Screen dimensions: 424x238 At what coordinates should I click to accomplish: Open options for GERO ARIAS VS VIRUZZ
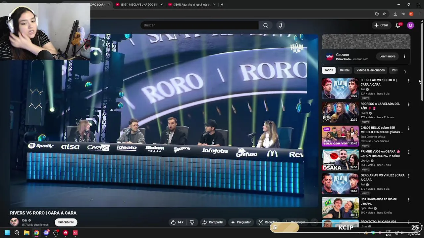[408, 176]
